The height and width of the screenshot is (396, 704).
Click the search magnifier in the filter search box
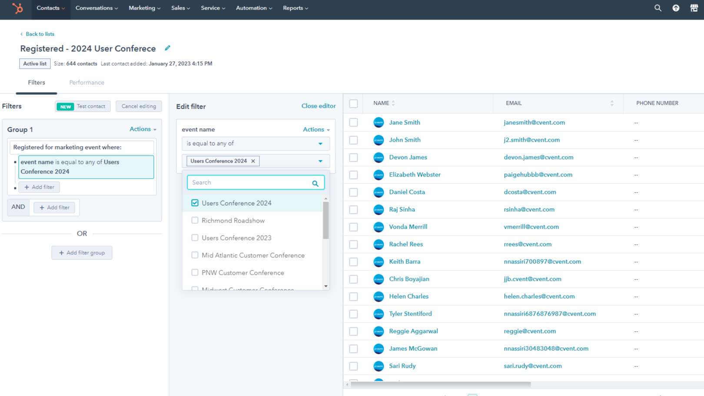tap(315, 183)
